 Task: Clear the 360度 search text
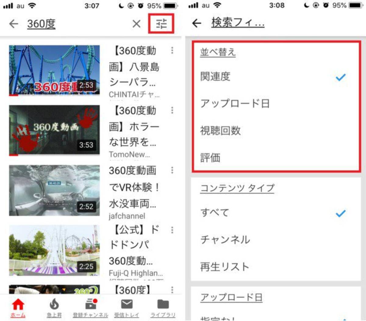136,24
